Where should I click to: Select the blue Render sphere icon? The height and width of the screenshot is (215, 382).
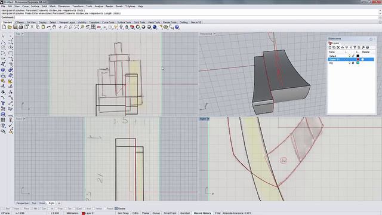click(155, 27)
